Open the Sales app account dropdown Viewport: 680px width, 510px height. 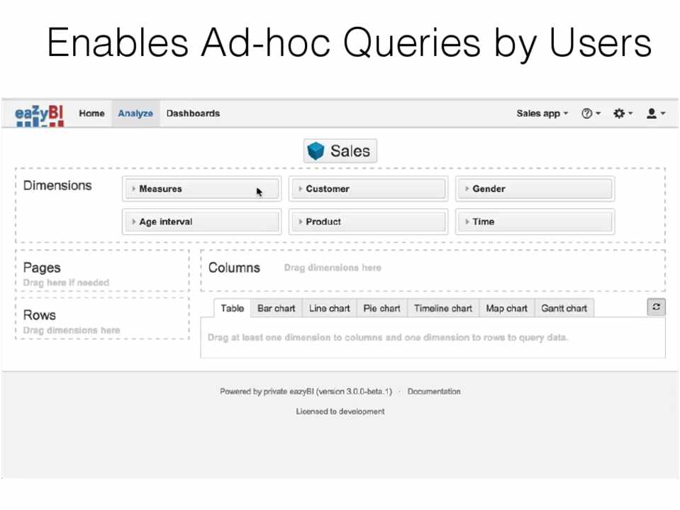click(x=542, y=113)
